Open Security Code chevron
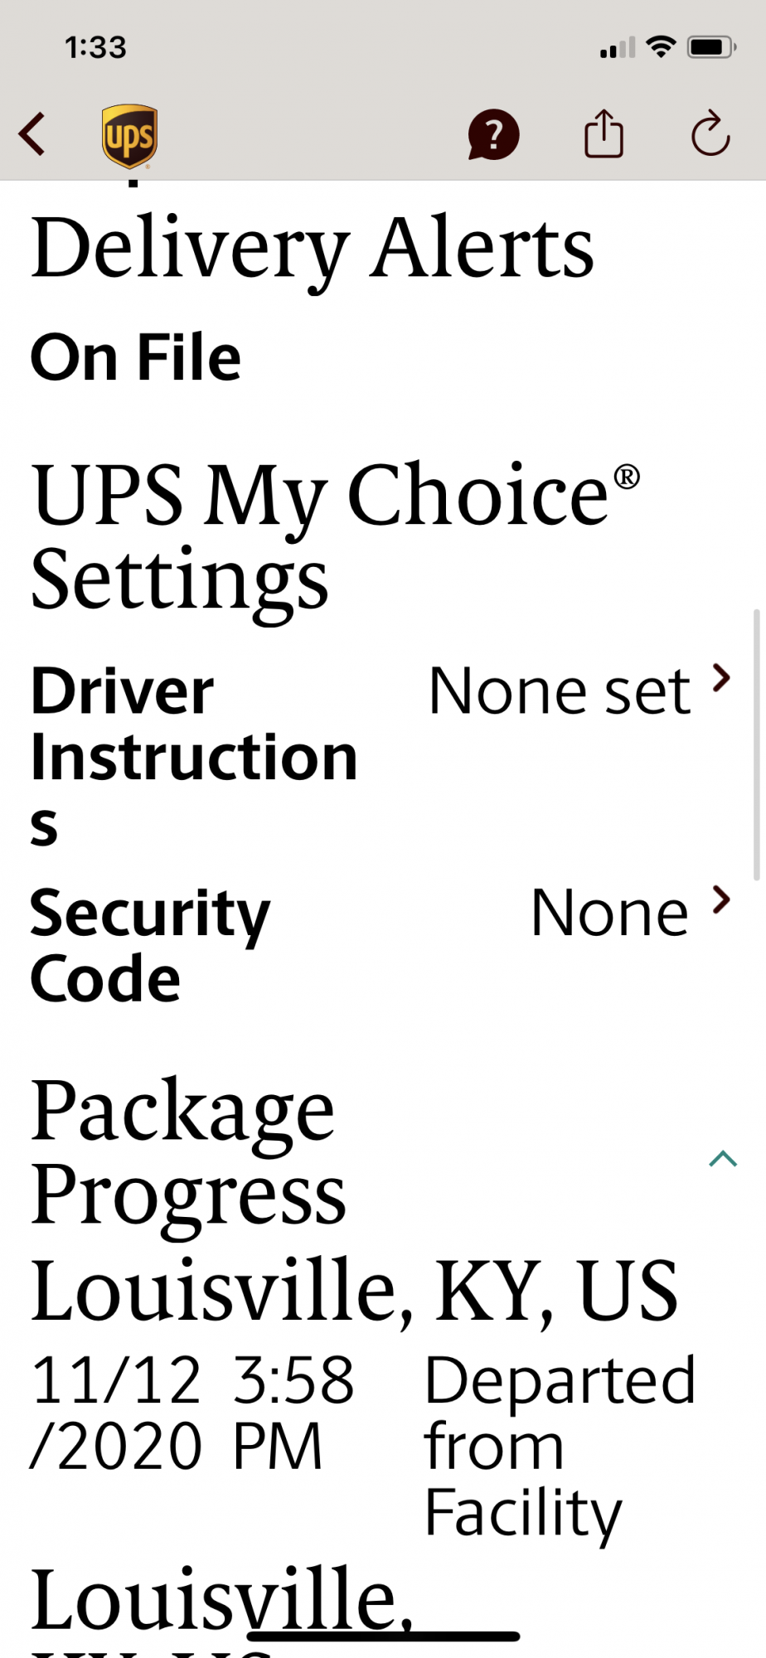 point(722,899)
